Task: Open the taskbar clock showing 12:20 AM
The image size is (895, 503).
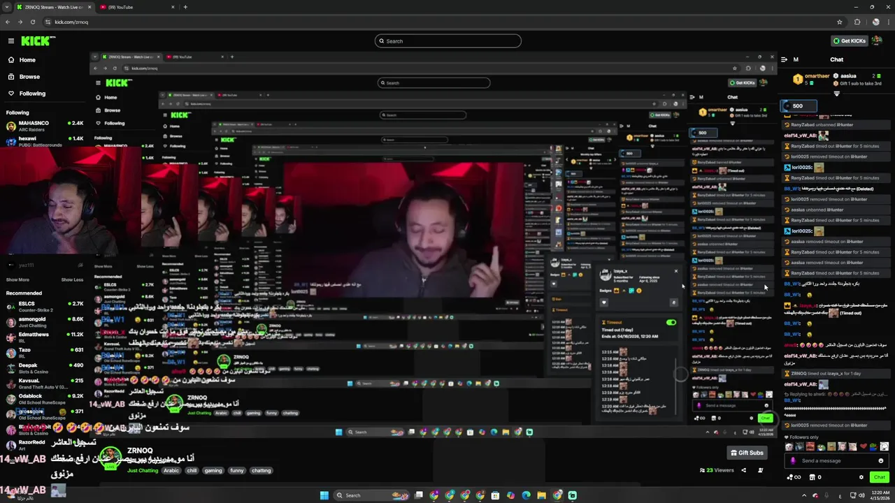Action: (880, 495)
